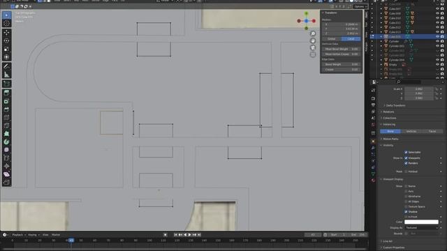
Task: Uncheck the Selectable checkbox
Action: (406, 152)
